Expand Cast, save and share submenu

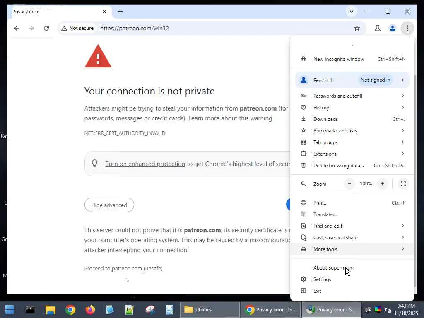(x=352, y=237)
